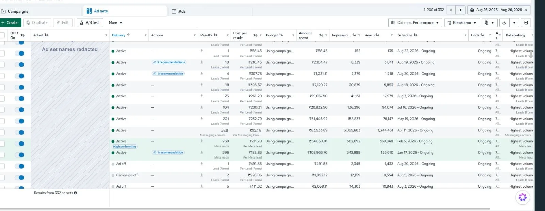The height and width of the screenshot is (211, 545).
Task: Sort by Amount spent column
Action: point(321,35)
